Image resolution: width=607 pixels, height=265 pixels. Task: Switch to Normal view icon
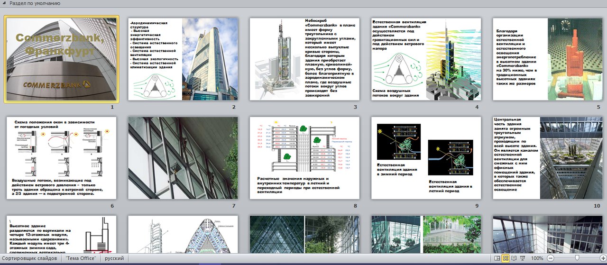click(x=497, y=258)
